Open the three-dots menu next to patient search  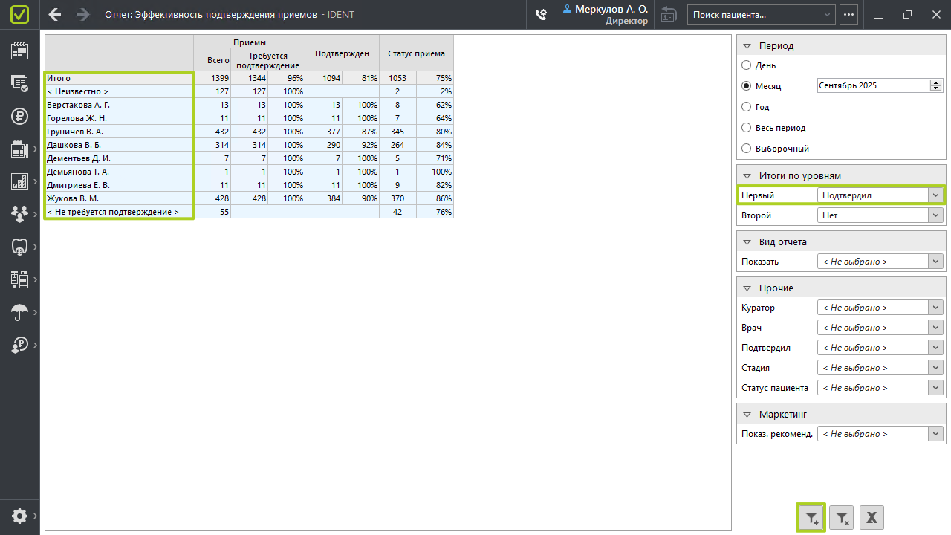[848, 14]
